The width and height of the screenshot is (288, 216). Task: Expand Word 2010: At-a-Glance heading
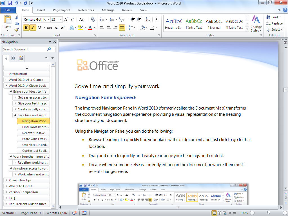coord(6,80)
